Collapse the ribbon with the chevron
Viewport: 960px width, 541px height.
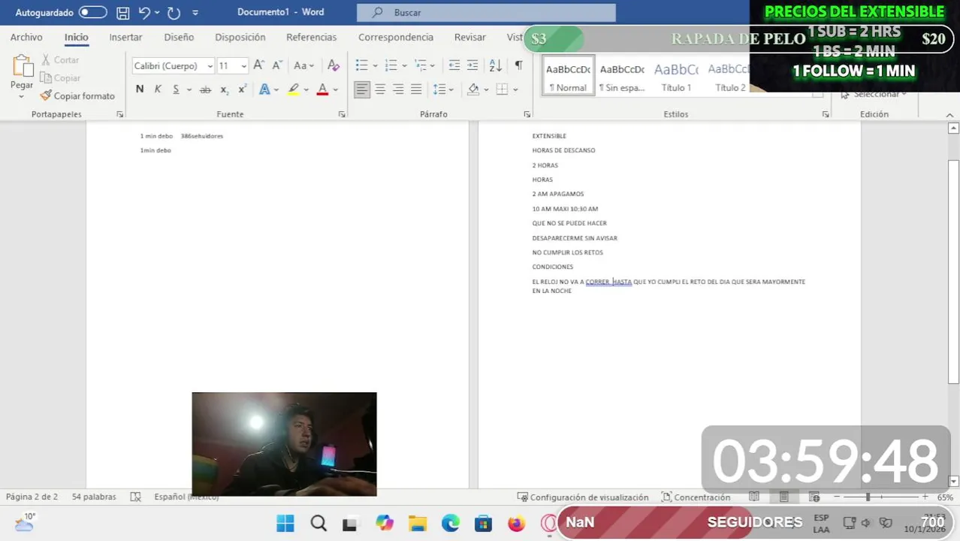950,115
